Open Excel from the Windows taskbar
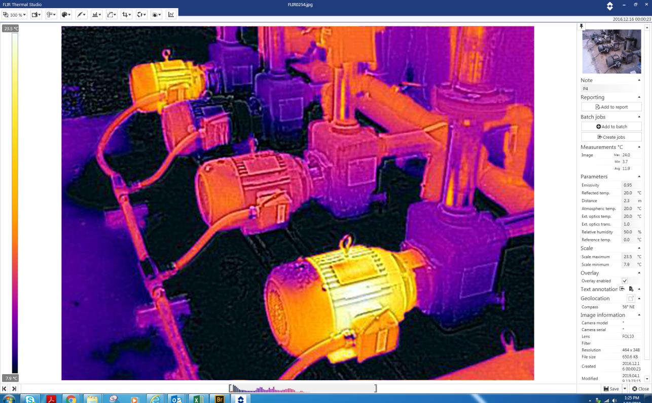 (198, 399)
